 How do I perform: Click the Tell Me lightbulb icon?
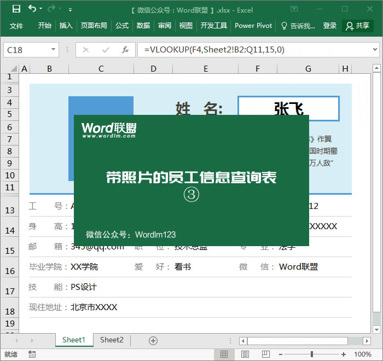(284, 26)
